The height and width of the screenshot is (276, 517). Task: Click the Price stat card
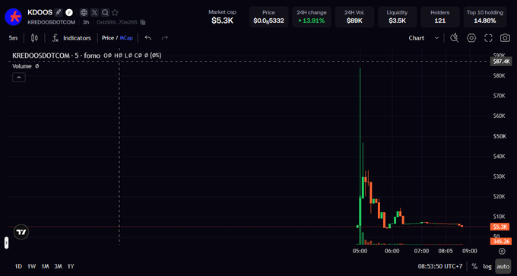point(268,17)
